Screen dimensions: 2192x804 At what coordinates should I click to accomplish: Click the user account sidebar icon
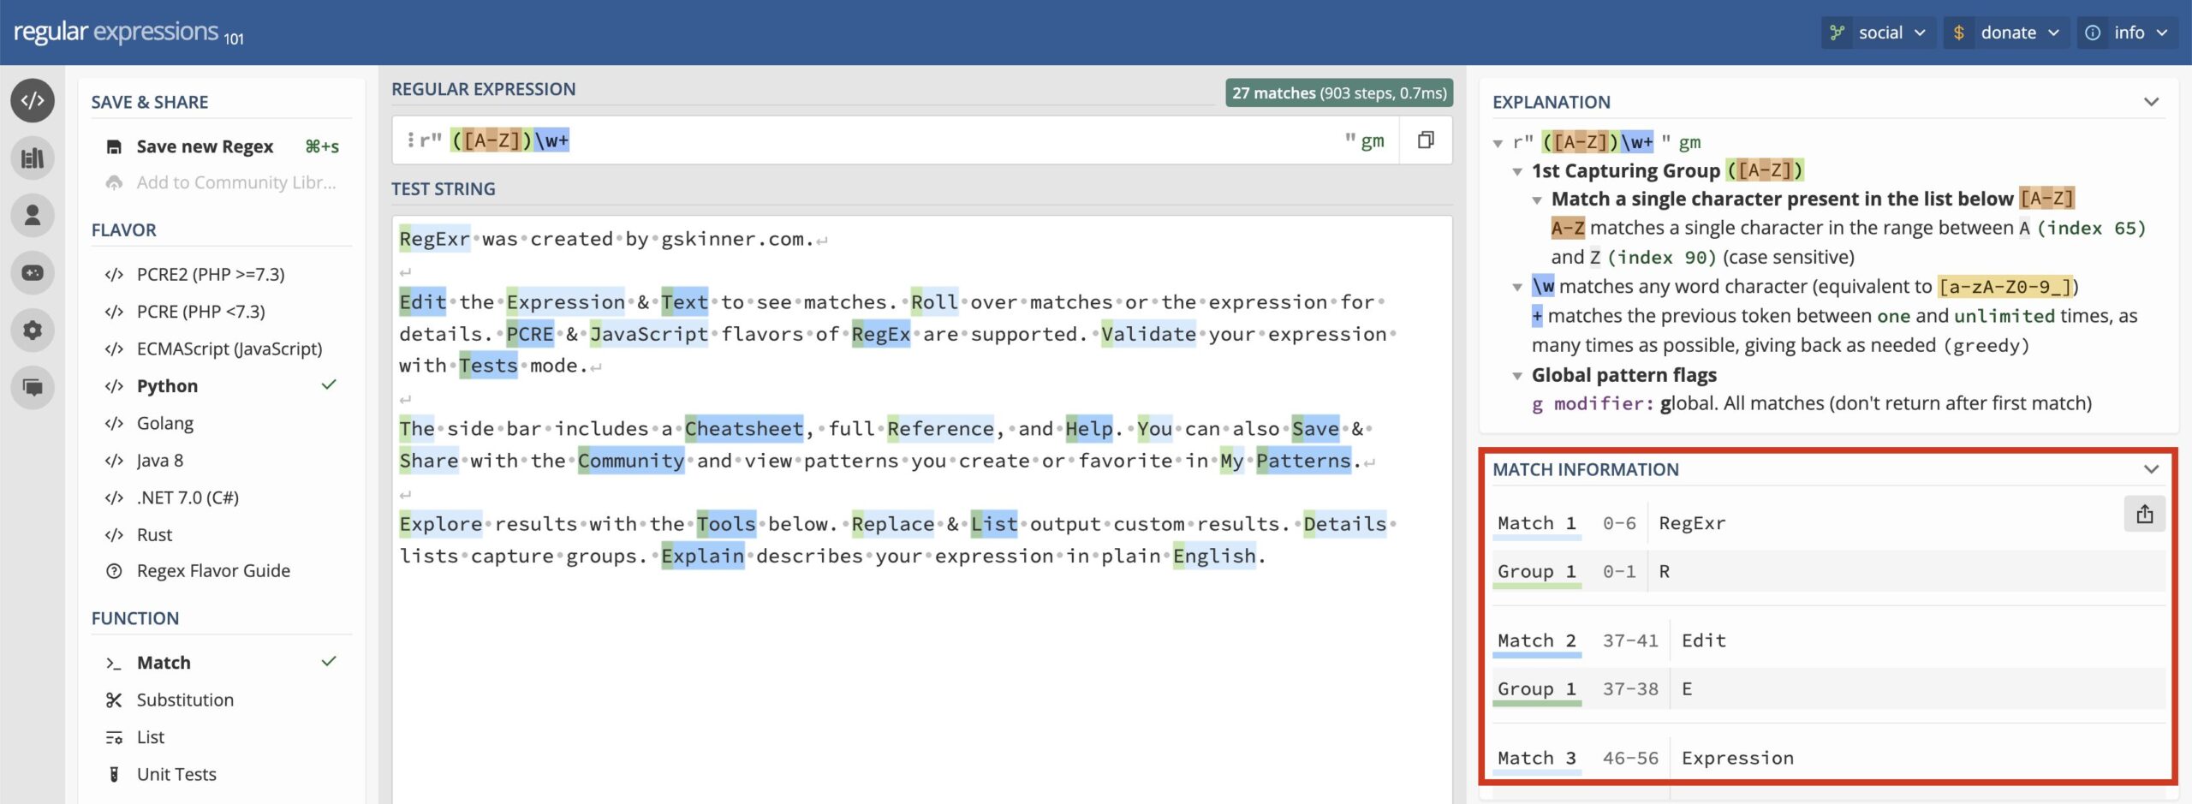pos(33,216)
